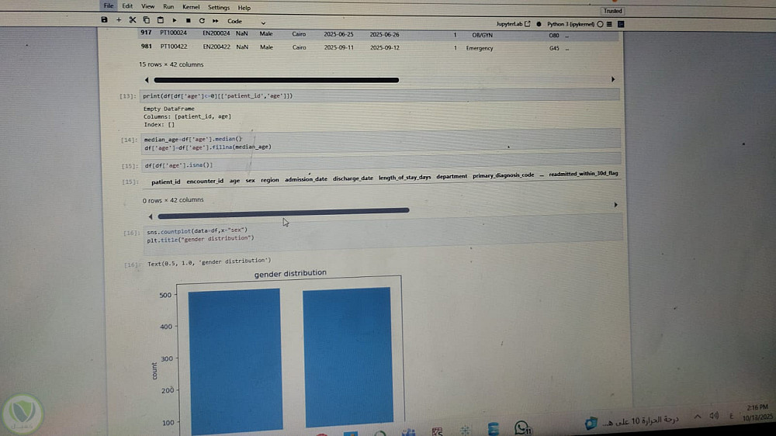Image resolution: width=776 pixels, height=436 pixels.
Task: Click the EN200422 encounter id cell
Action: click(x=217, y=47)
